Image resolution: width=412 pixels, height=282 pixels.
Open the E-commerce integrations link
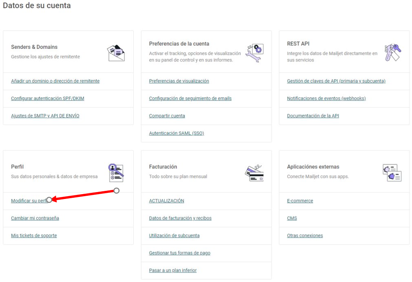(x=300, y=201)
